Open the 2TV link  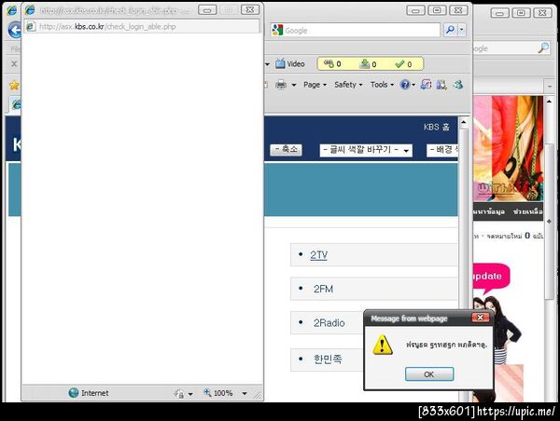318,255
